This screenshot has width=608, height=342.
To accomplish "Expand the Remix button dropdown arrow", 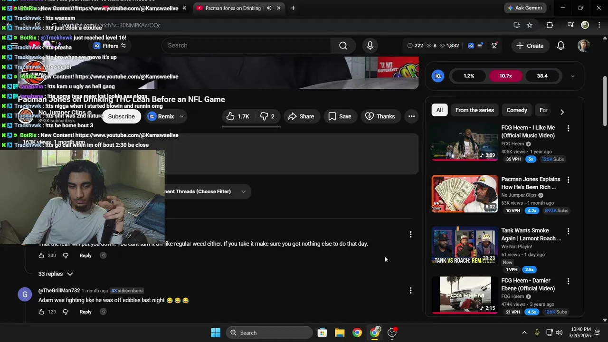I will (x=181, y=116).
